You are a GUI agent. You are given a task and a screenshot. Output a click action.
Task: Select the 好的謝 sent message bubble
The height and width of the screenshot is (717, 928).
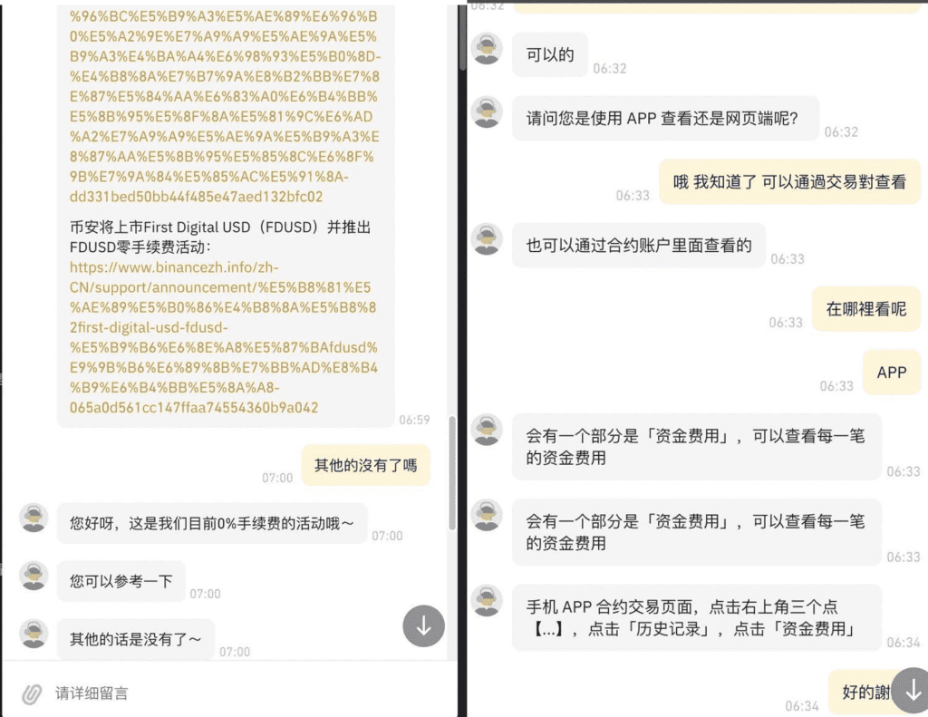tap(865, 693)
